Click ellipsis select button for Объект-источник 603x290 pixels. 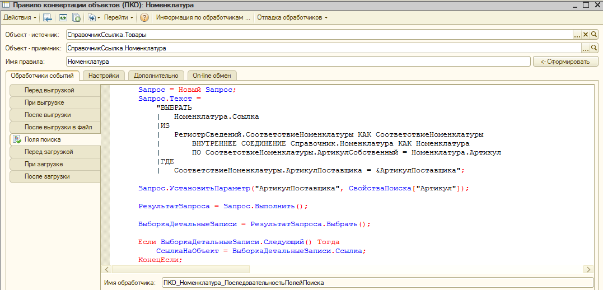[x=577, y=35]
